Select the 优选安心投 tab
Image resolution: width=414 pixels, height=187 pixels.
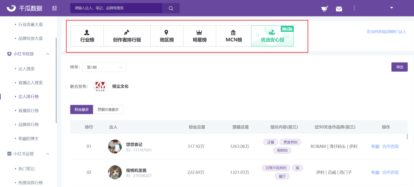tap(273, 36)
